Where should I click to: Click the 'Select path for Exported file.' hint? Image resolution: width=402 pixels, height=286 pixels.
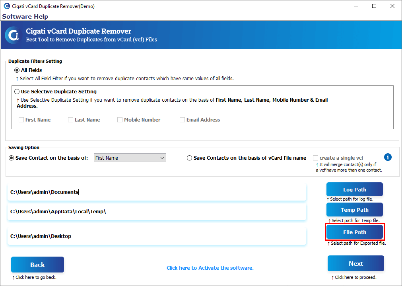[x=357, y=243]
